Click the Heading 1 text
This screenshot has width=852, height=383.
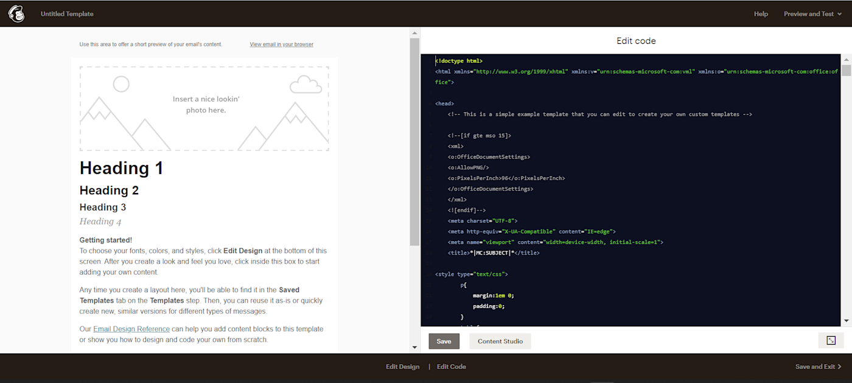[122, 168]
